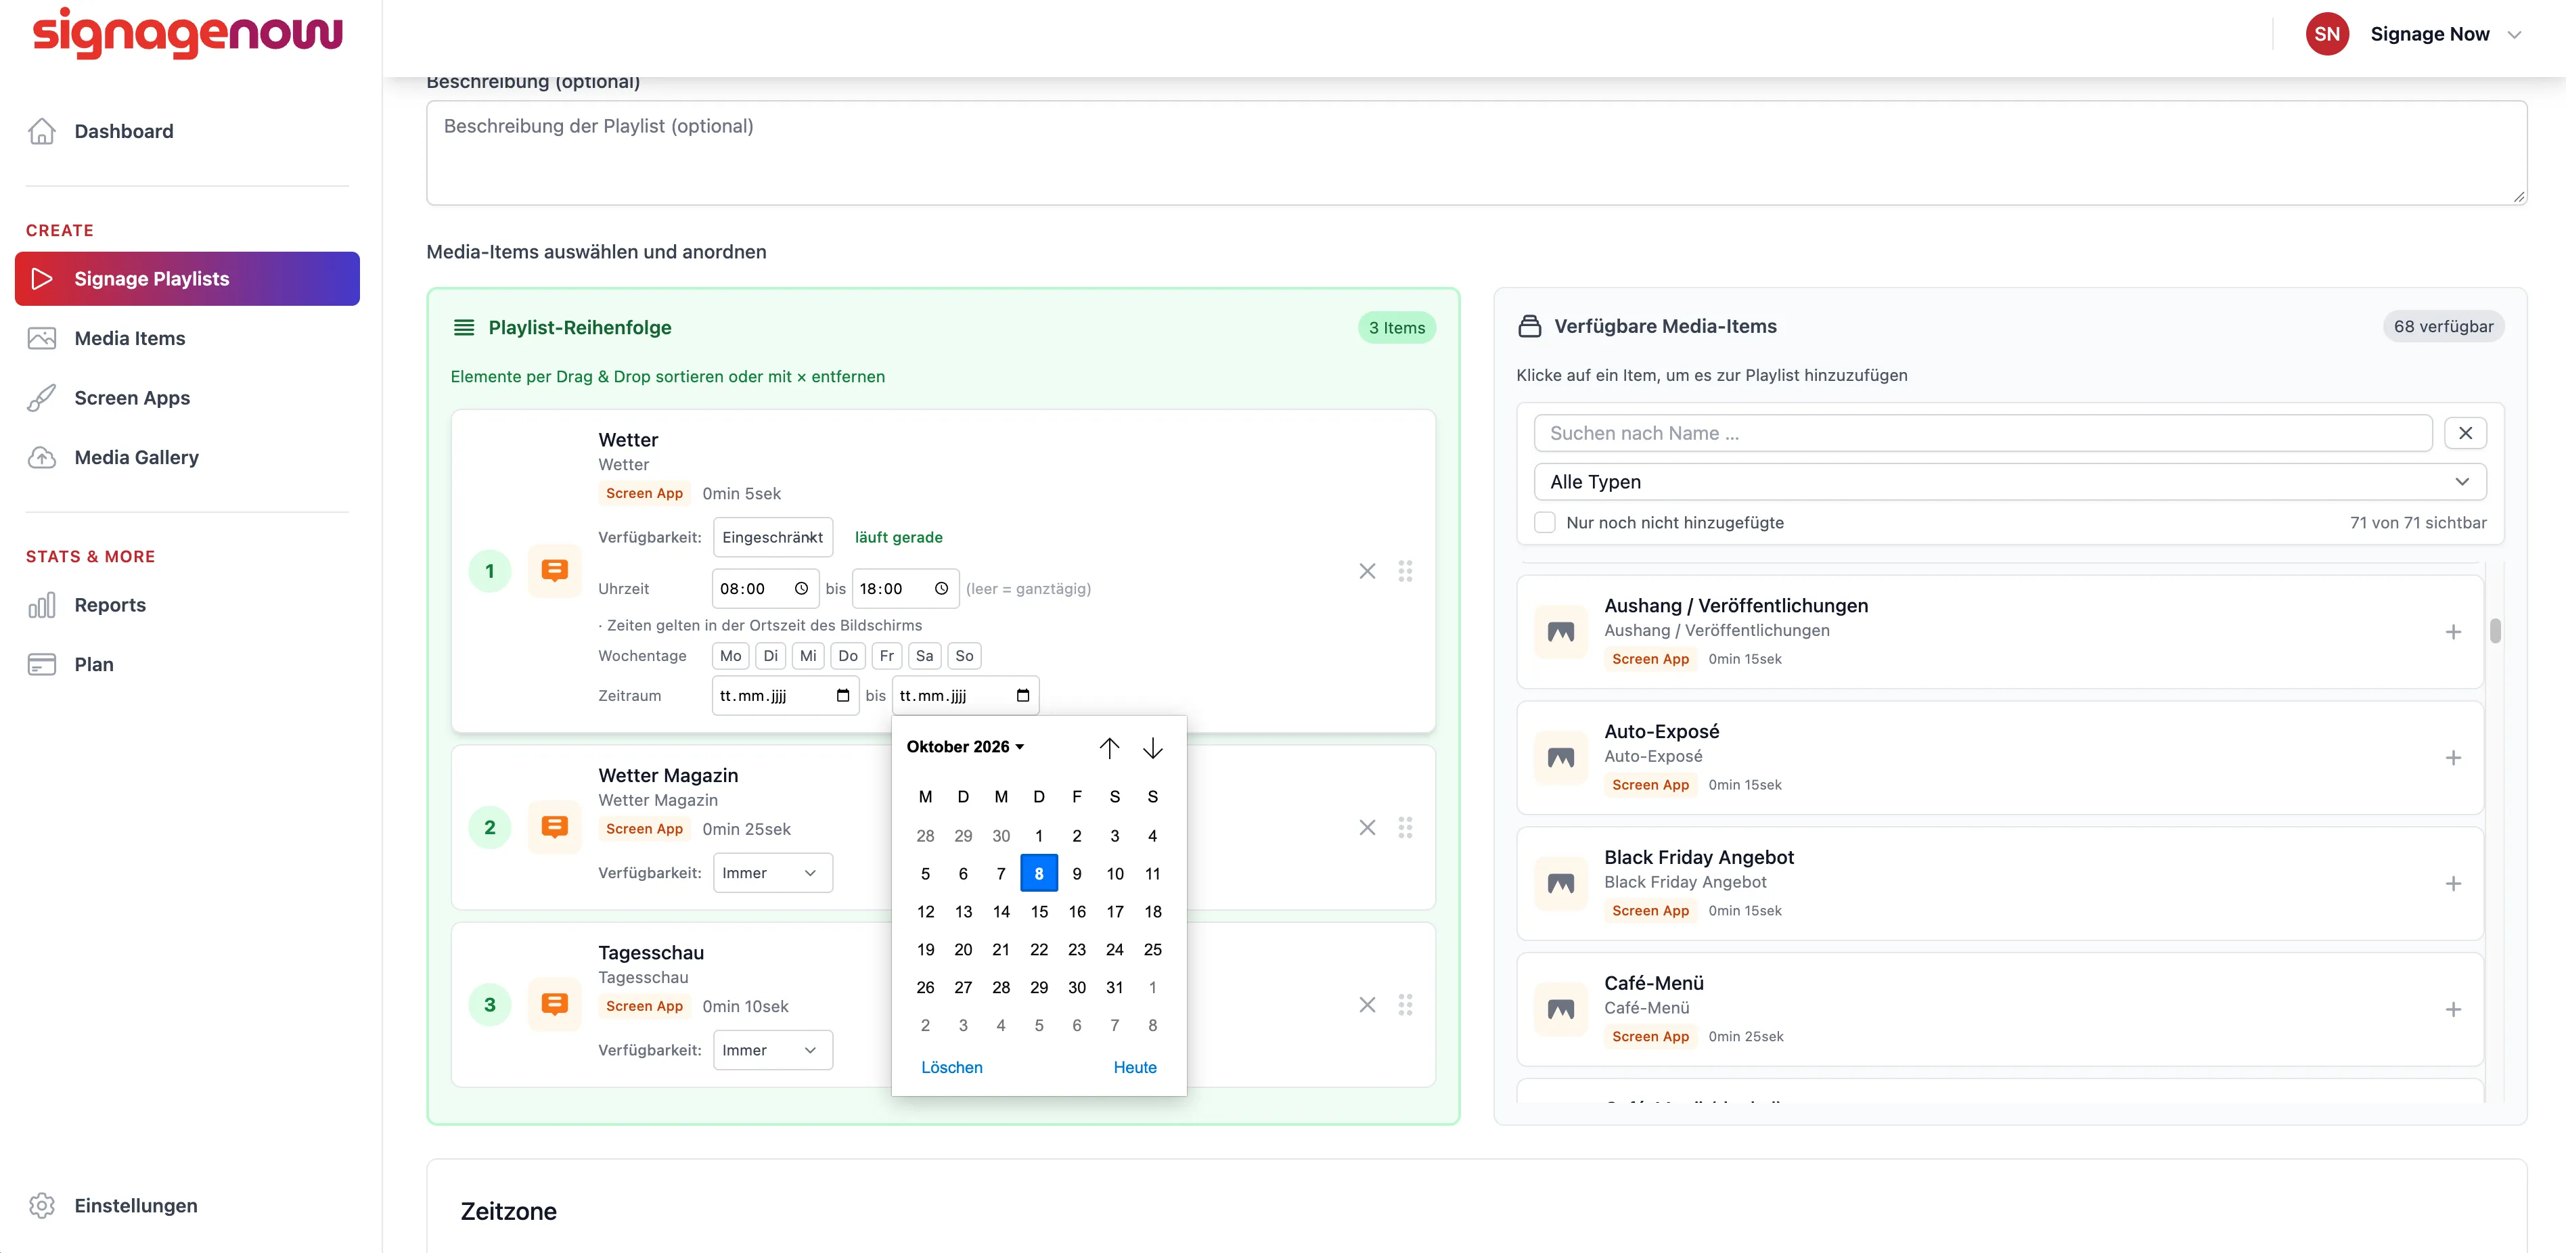Viewport: 2566px width, 1253px height.
Task: Open Media Gallery in the sidebar
Action: click(x=137, y=457)
